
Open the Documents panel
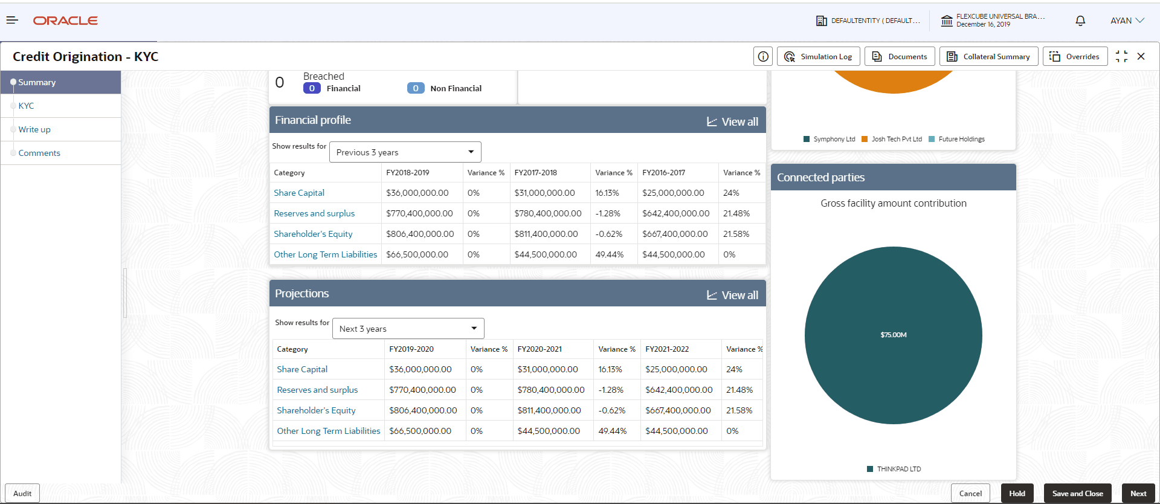click(x=900, y=56)
